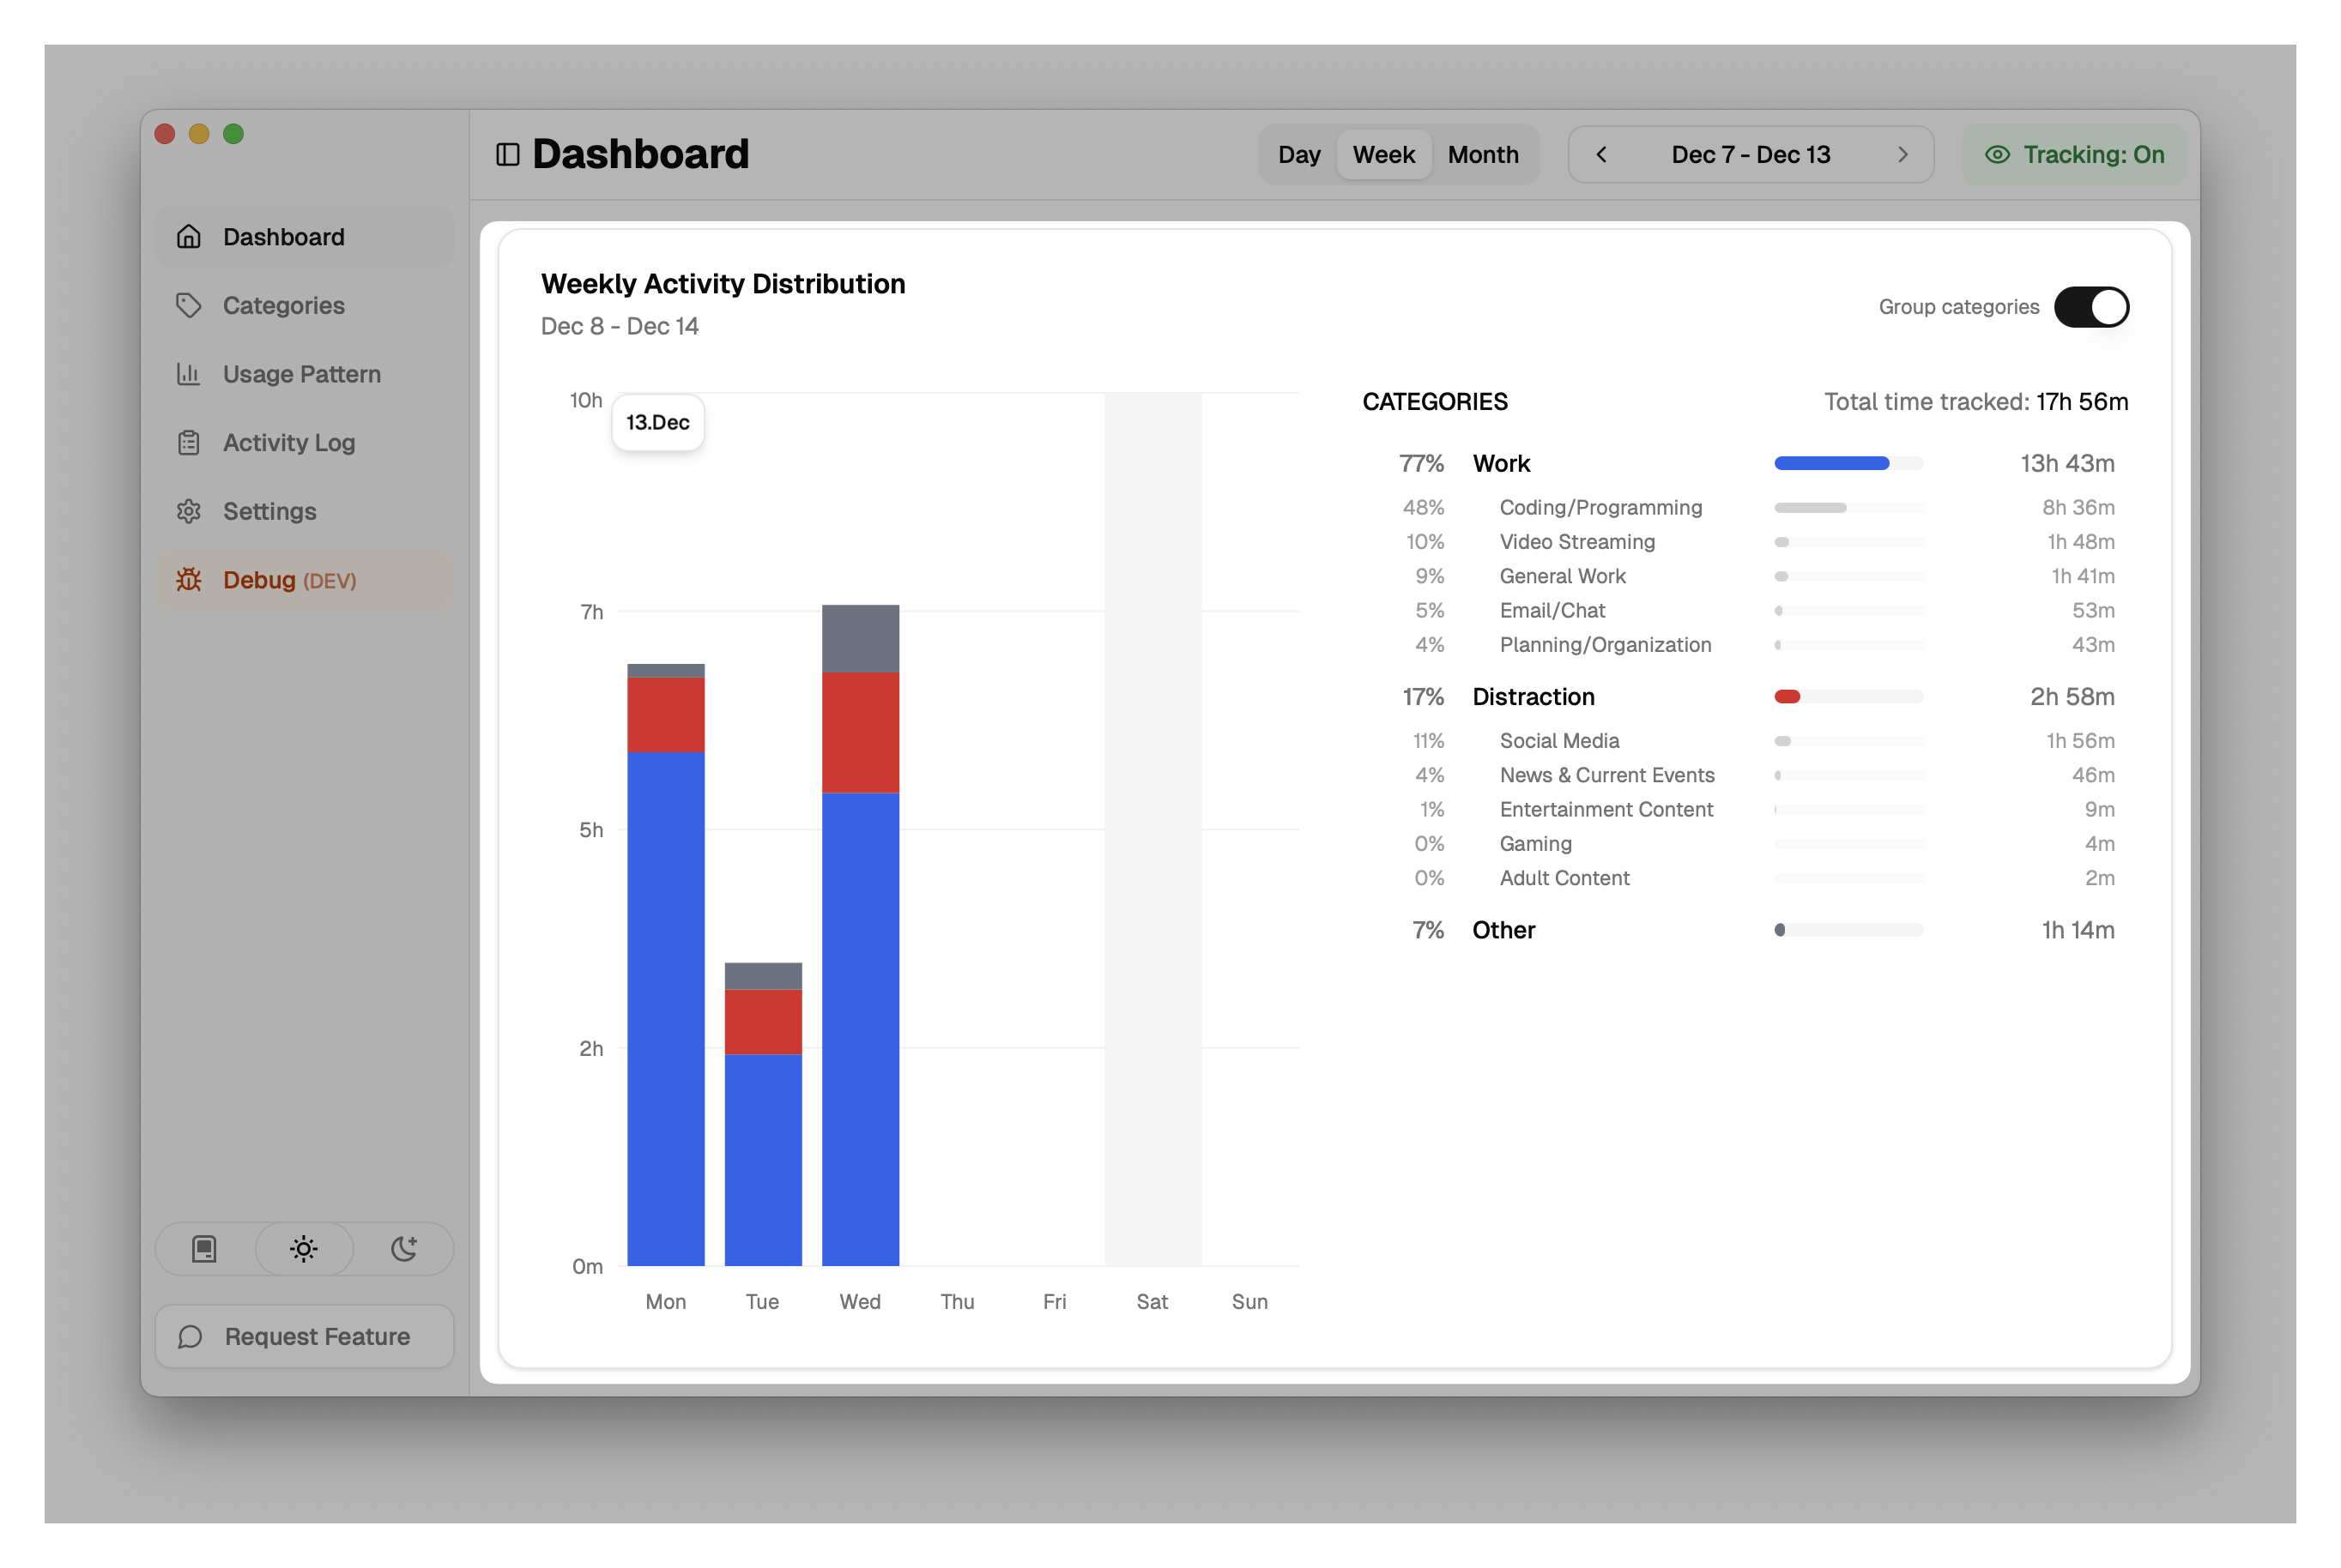
Task: Switch to light theme sun option
Action: [304, 1249]
